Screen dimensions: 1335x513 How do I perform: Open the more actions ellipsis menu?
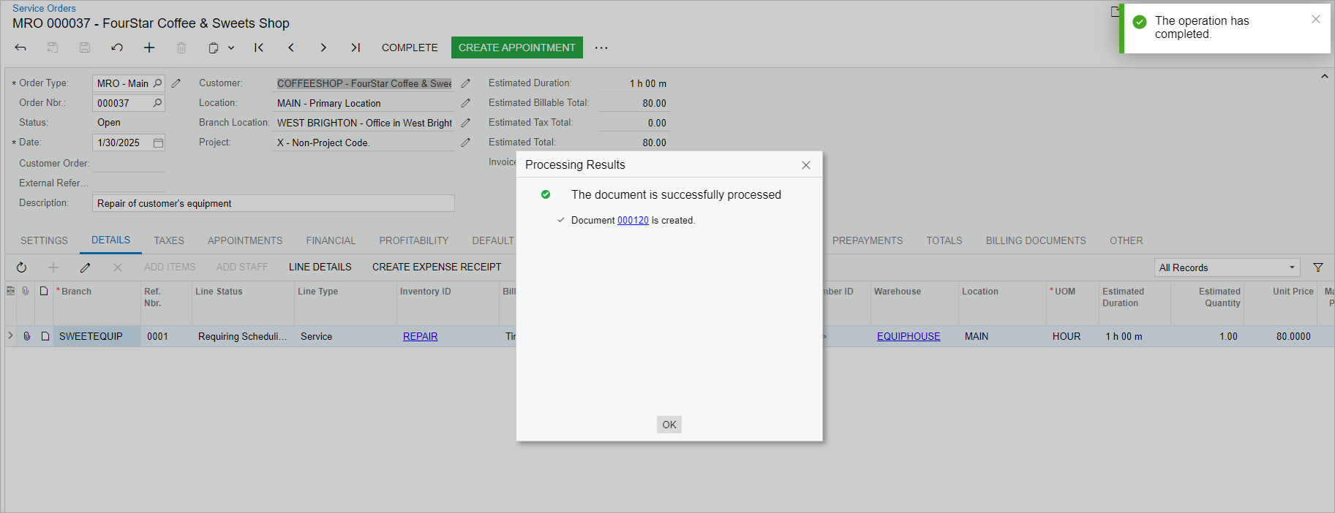601,47
